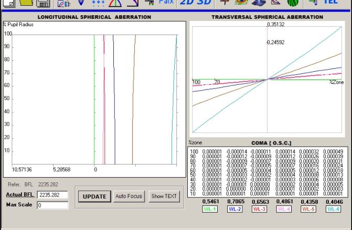Click the Actual BFL label
This screenshot has width=352, height=230.
(x=20, y=194)
